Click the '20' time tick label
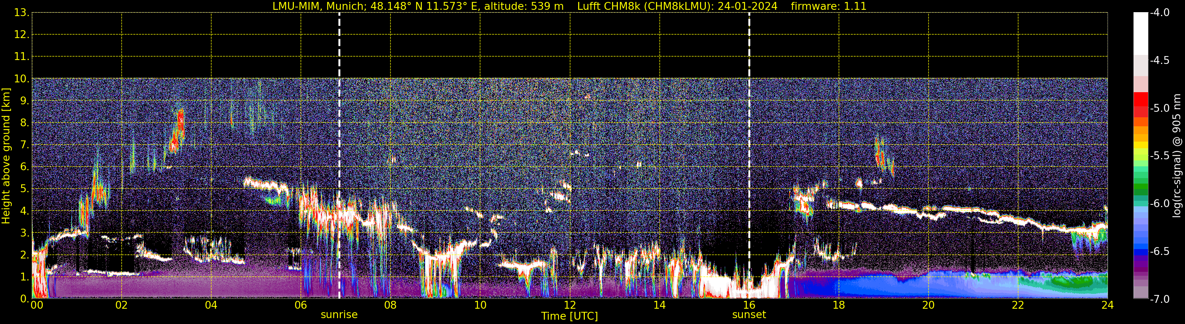The image size is (1185, 324). coord(929,305)
